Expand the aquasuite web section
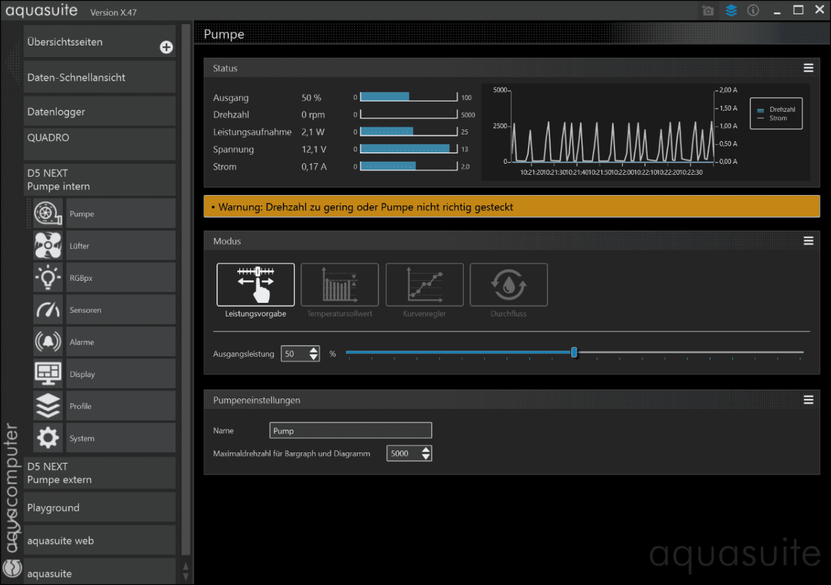The image size is (831, 585). pos(99,540)
